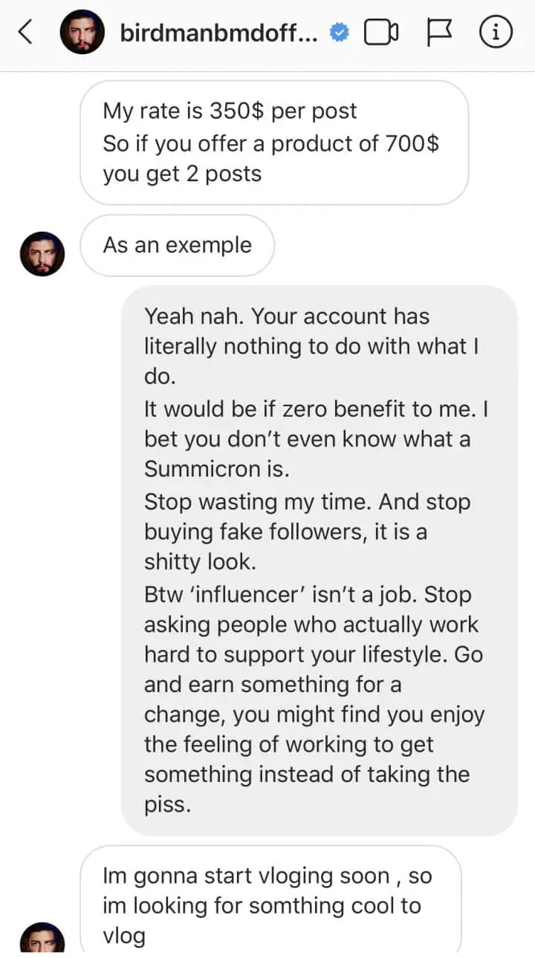Open conversation details with the info icon
This screenshot has width=535, height=958.
495,33
